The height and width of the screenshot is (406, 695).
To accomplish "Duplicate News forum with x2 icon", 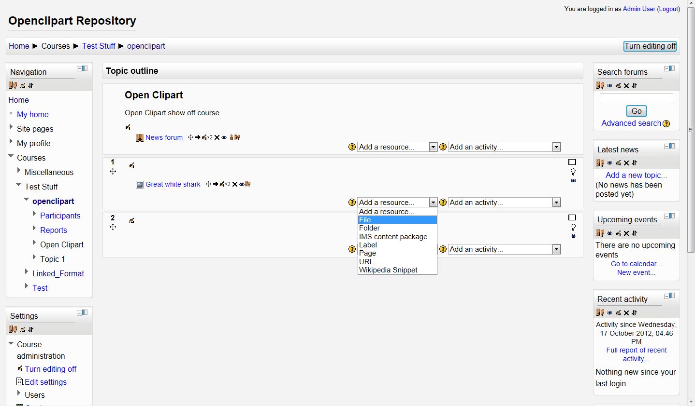I will pyautogui.click(x=210, y=137).
